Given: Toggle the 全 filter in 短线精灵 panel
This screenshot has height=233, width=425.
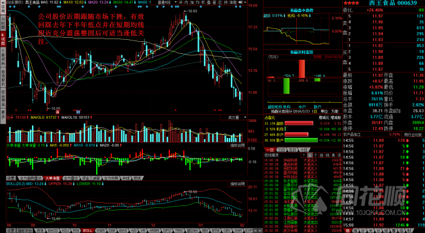Looking at the screenshot, I should (310, 155).
